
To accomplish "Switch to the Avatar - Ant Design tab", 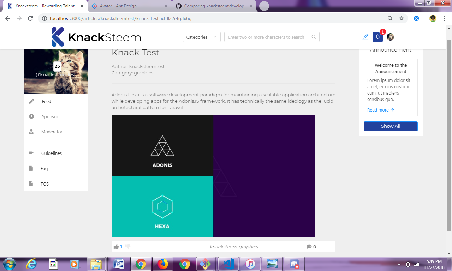I will click(x=130, y=6).
